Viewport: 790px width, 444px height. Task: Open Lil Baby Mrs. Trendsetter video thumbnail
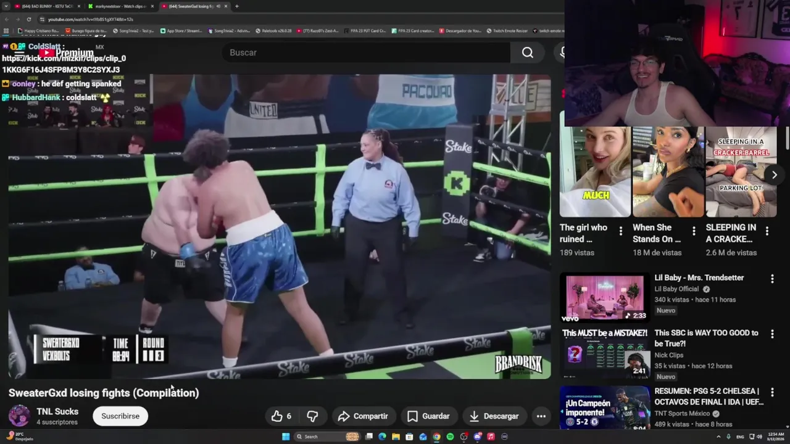tap(605, 298)
